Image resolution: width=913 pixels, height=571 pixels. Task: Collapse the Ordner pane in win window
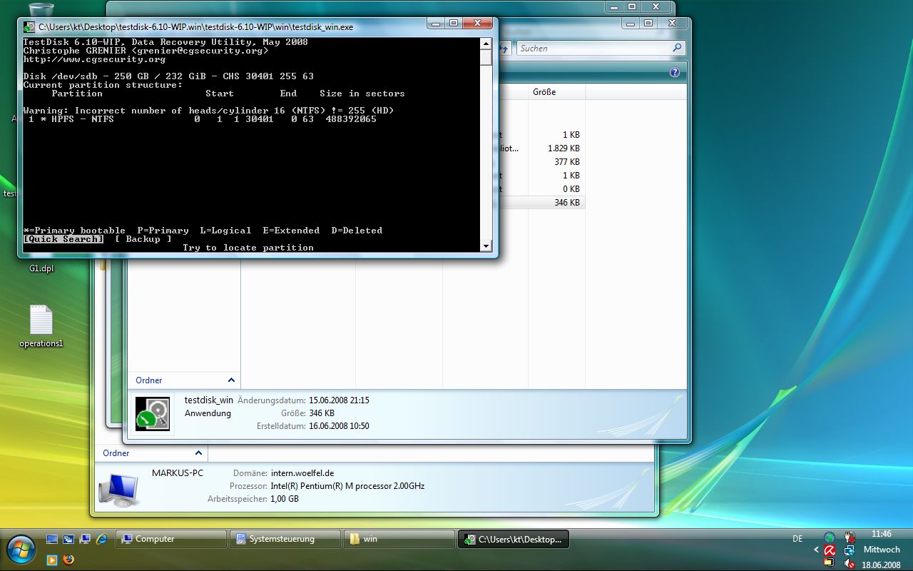pos(231,380)
